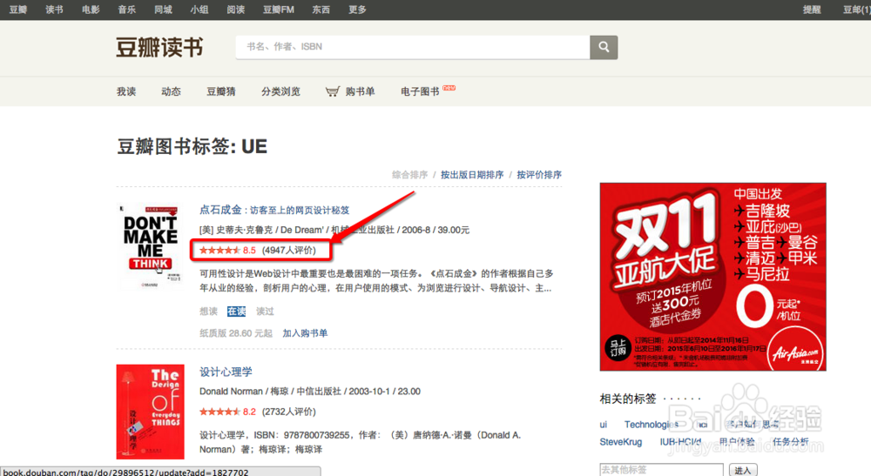Image resolution: width=871 pixels, height=476 pixels.
Task: Click the Design of Everyday Things cover
Action: click(x=150, y=412)
